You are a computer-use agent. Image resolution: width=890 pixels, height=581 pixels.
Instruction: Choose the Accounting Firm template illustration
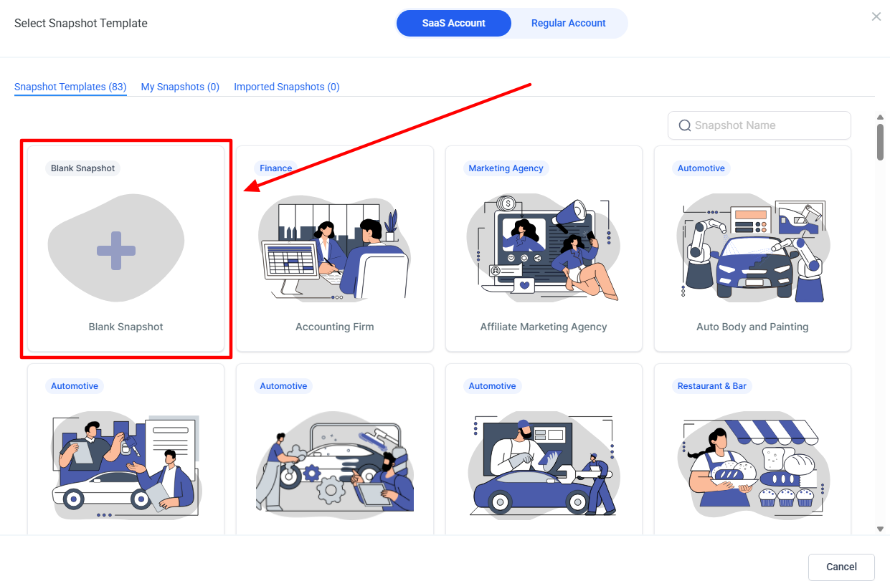coord(334,248)
